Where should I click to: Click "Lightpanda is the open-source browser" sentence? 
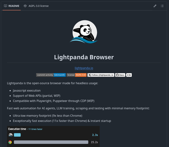[52, 83]
